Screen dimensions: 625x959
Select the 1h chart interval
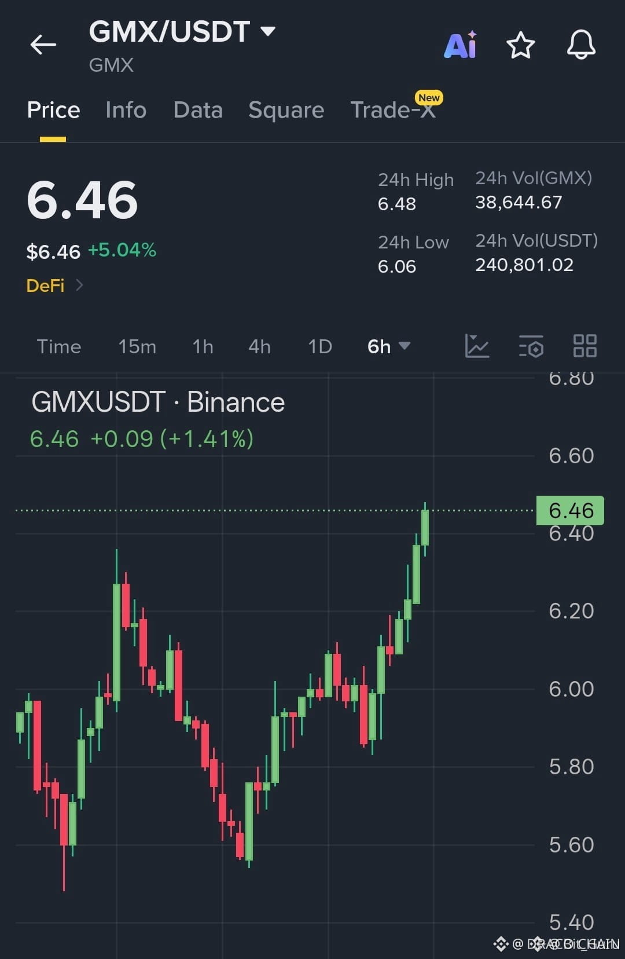tap(203, 346)
